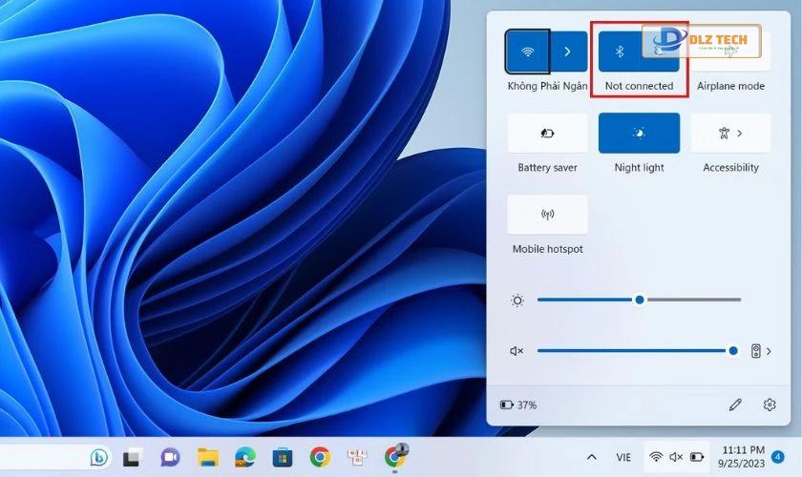
Task: Click the "Mobile hotspot" label
Action: tap(547, 249)
